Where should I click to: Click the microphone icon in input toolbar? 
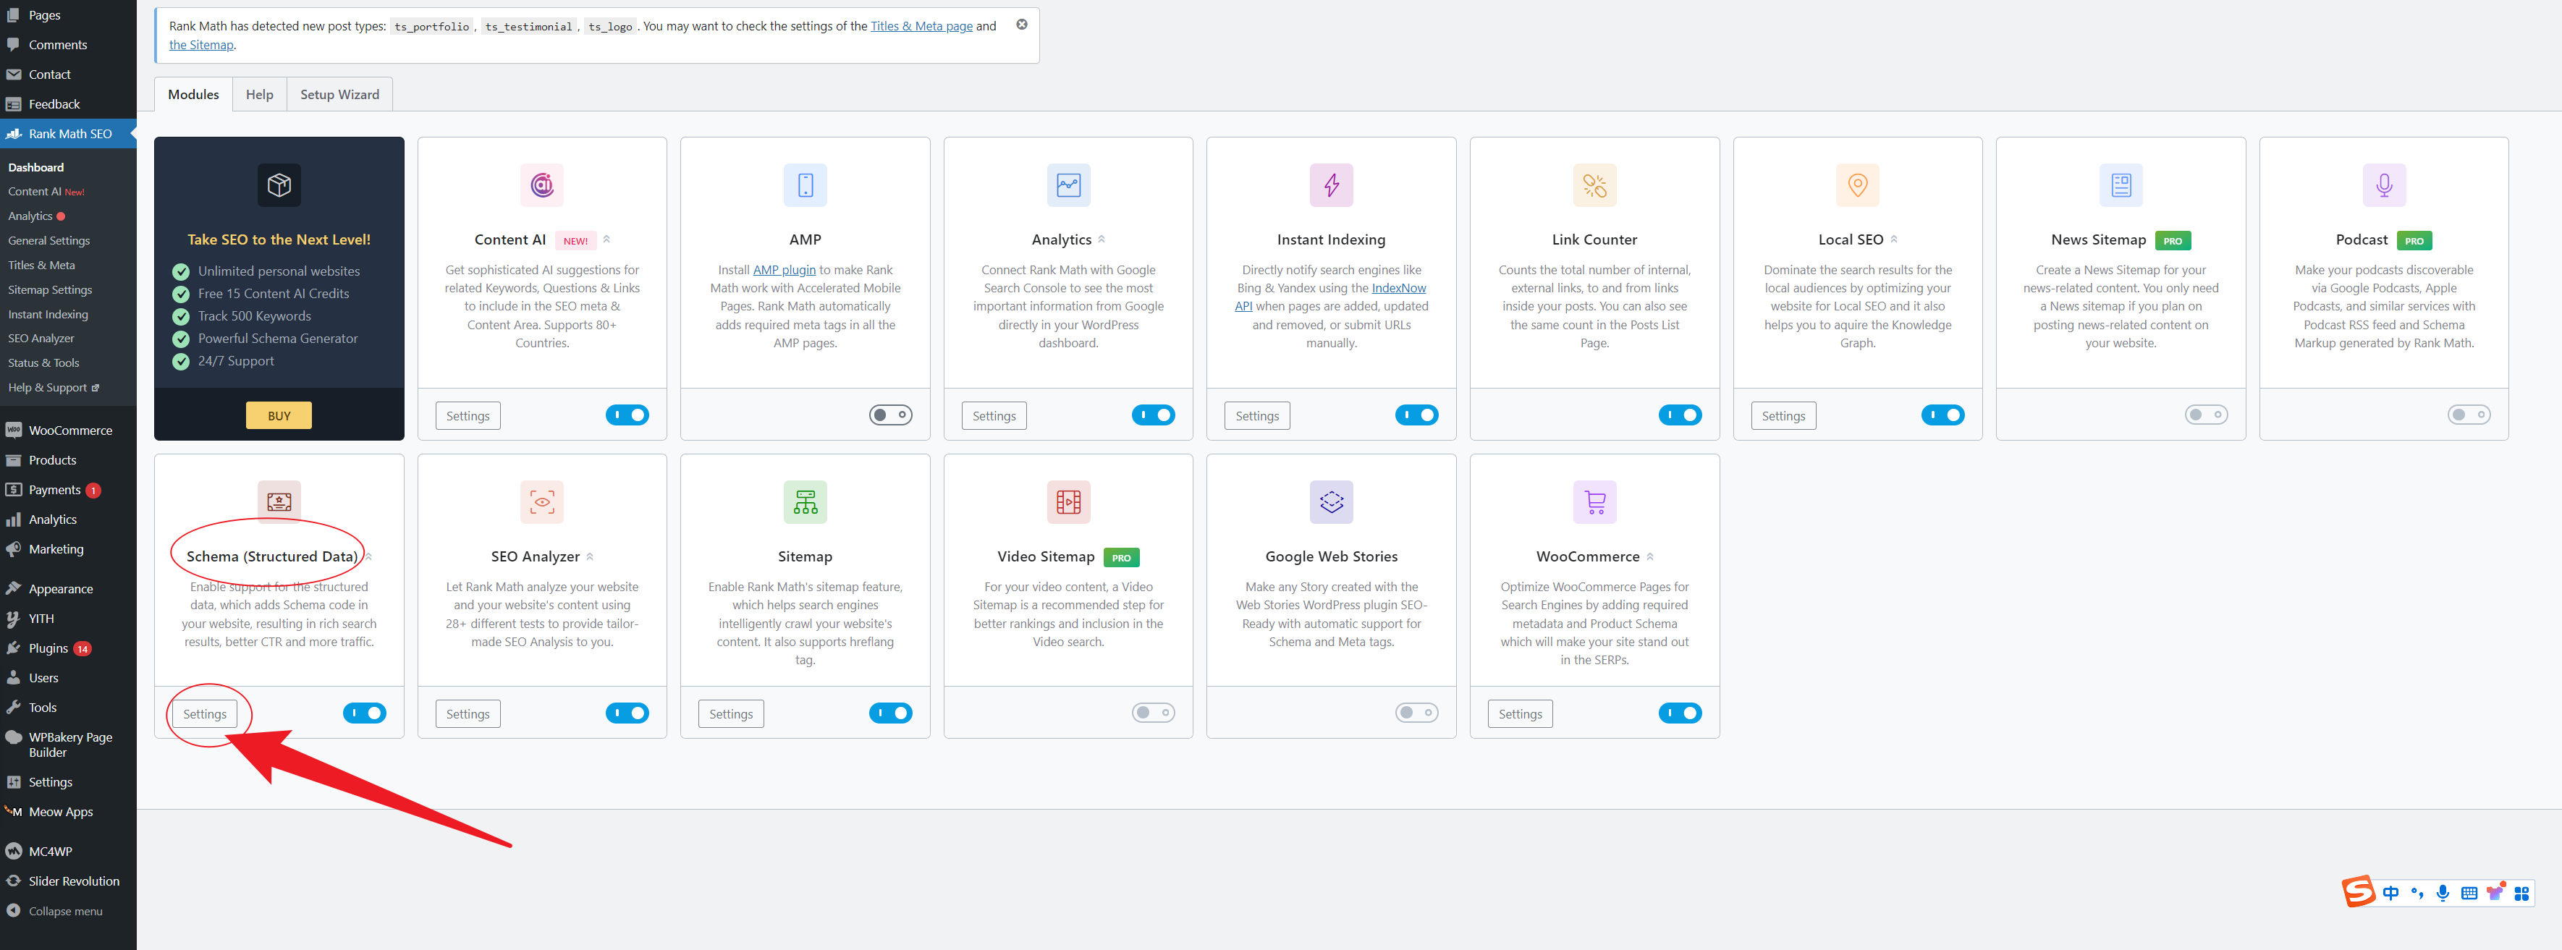point(2443,894)
